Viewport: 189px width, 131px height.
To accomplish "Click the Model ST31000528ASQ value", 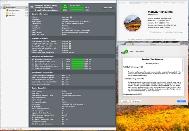I will coord(76,30).
